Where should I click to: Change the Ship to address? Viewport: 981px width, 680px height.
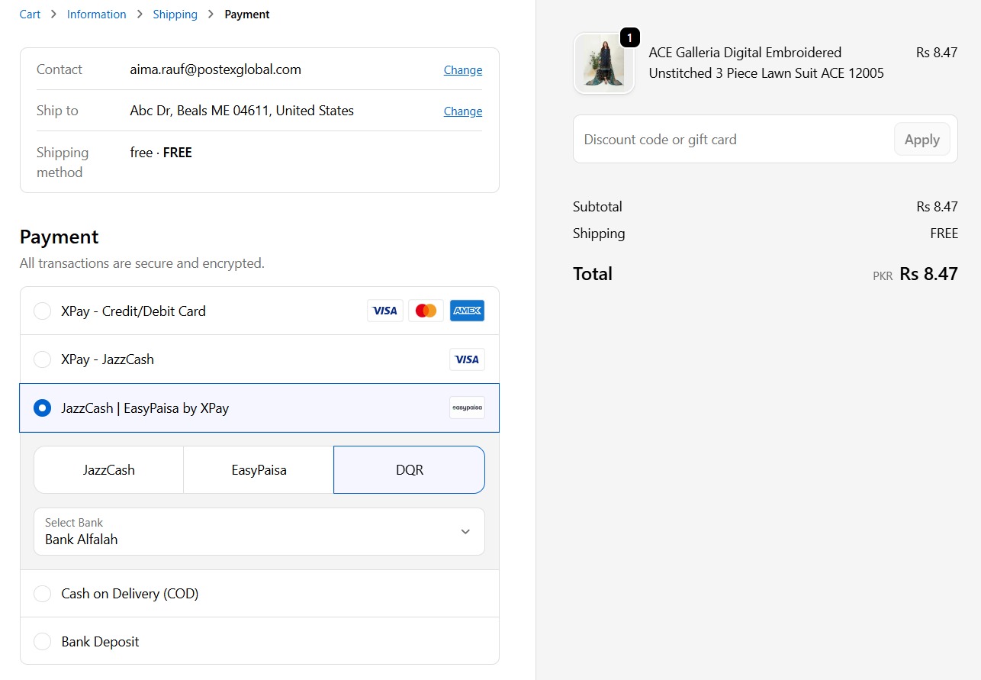click(x=463, y=111)
